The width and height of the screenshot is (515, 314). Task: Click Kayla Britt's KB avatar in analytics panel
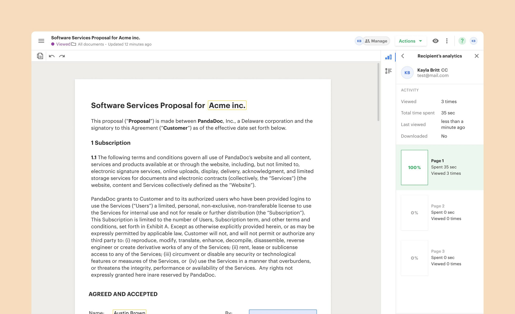click(407, 73)
